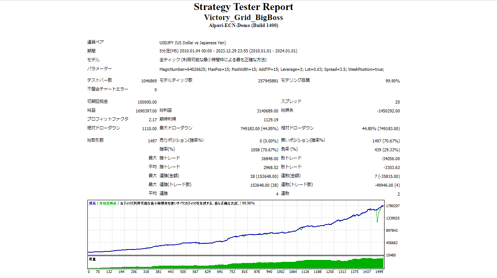Screen dimensions: 497x278
Task: Click the largest losing trade -34056.00
Action: pos(389,159)
